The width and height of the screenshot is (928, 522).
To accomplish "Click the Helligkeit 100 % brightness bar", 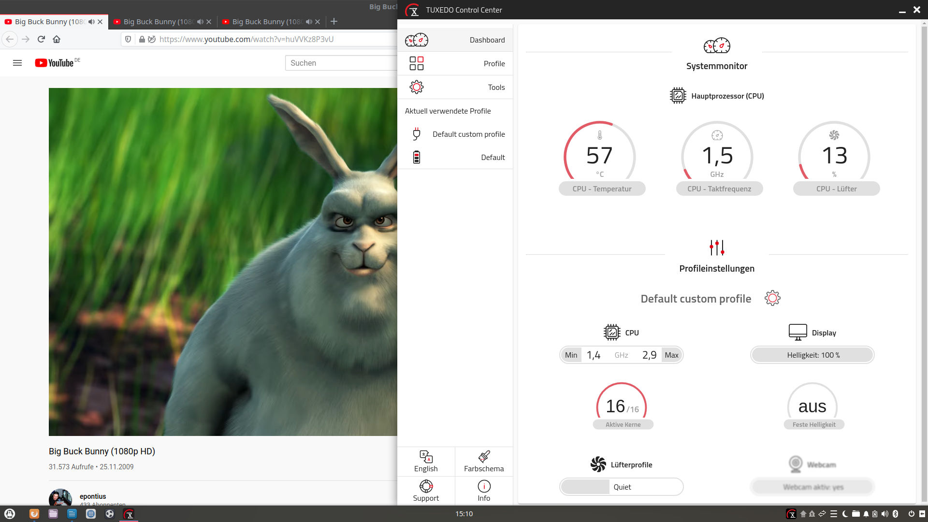I will click(x=812, y=355).
